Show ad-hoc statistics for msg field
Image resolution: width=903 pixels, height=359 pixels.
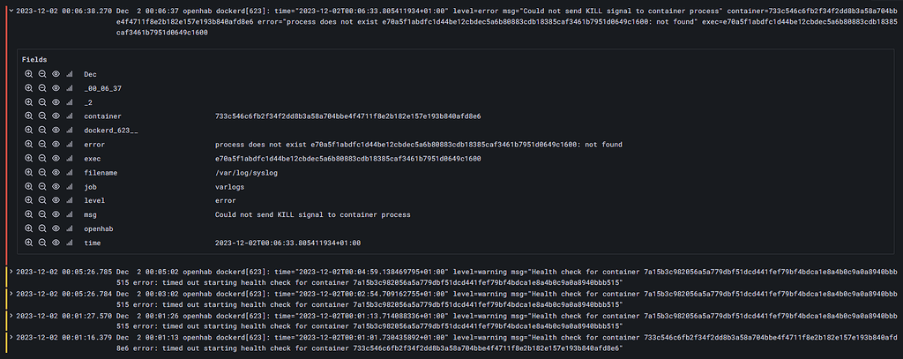(x=70, y=215)
